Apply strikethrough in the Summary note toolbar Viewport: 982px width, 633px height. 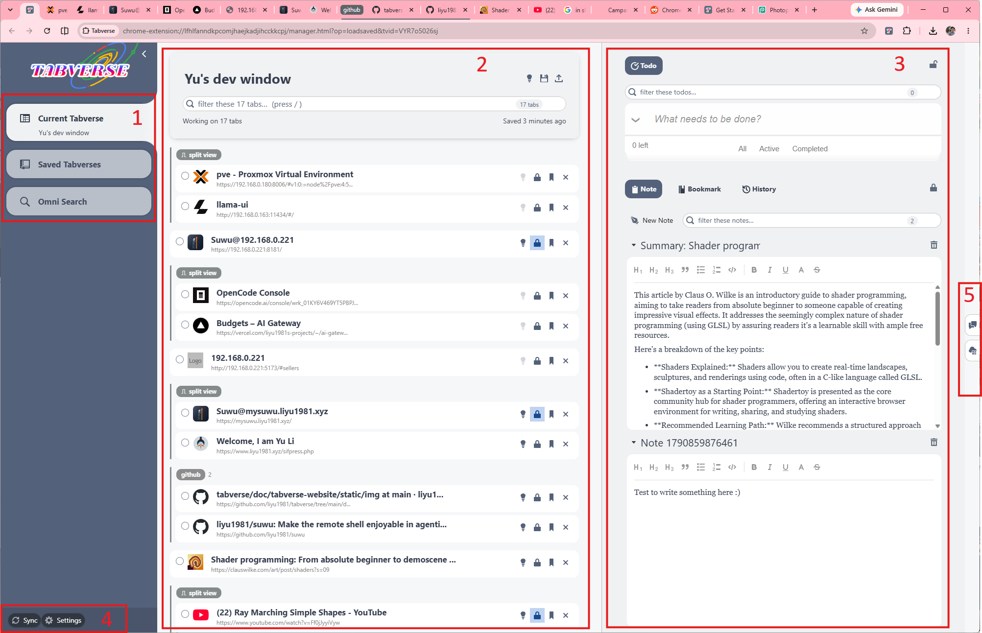click(x=817, y=270)
